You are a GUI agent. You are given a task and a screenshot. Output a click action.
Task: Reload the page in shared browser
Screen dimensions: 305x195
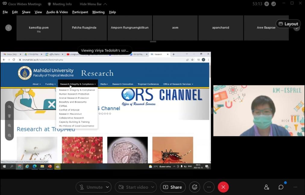click(x=14, y=60)
